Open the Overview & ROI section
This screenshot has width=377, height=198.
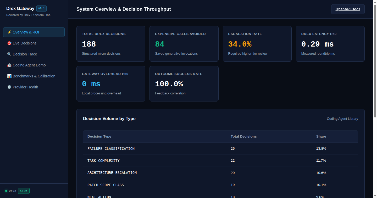(34, 32)
